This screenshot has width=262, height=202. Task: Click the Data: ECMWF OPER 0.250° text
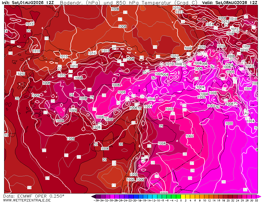pyautogui.click(x=33, y=196)
